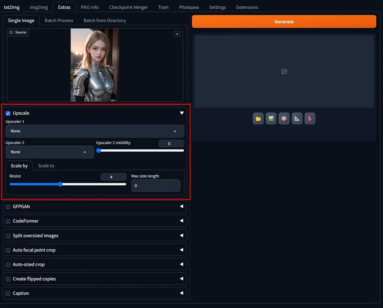Click the Resize slider handle
The height and width of the screenshot is (308, 383).
(60, 184)
